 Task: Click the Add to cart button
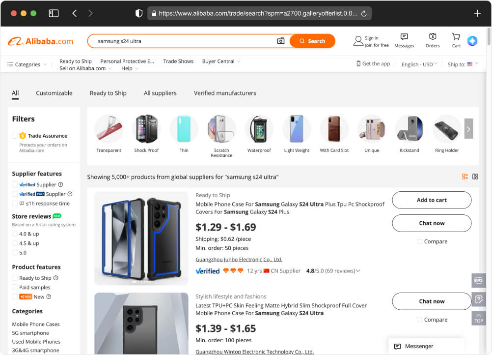pos(431,200)
